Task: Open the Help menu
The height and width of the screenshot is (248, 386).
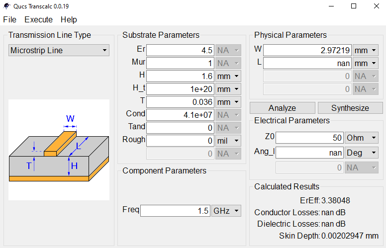Action: pos(69,19)
